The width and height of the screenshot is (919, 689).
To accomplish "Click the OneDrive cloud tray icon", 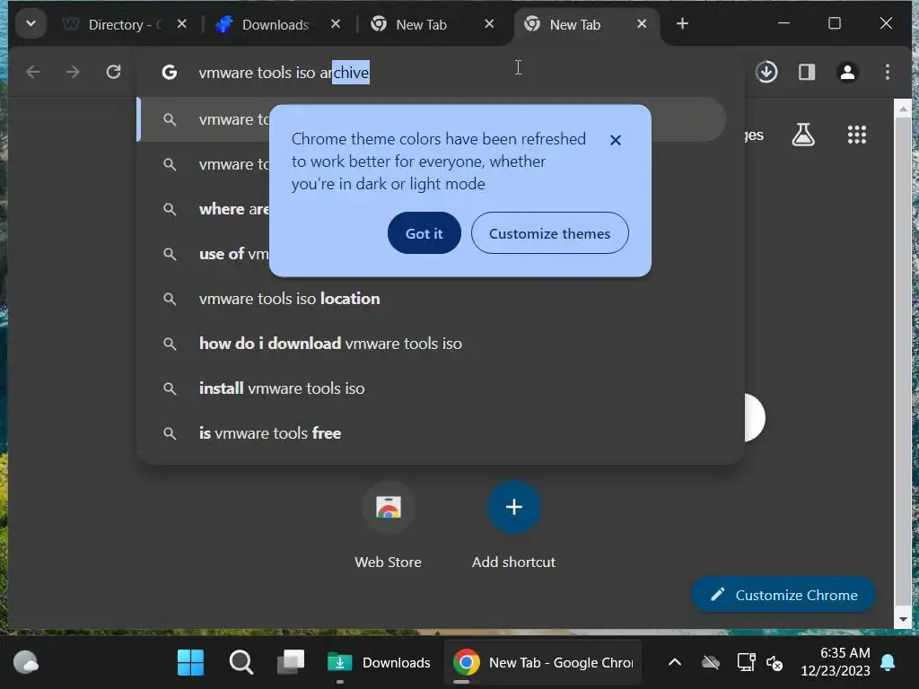I will [x=711, y=663].
